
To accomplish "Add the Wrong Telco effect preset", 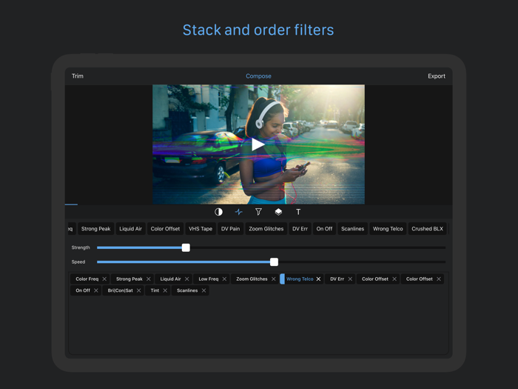I will click(x=388, y=229).
